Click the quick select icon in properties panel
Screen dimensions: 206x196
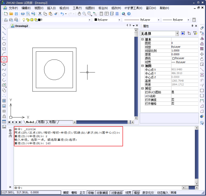coord(195,33)
